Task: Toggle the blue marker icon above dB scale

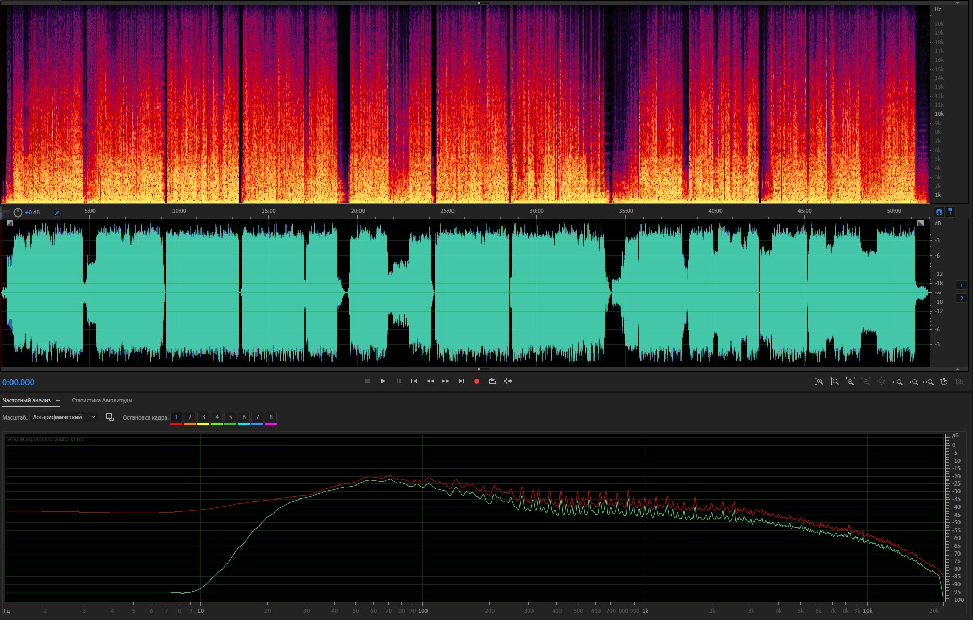Action: [950, 212]
